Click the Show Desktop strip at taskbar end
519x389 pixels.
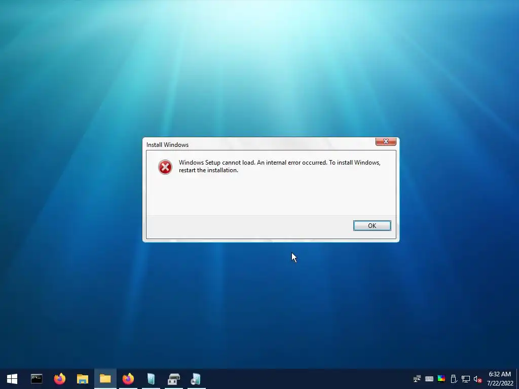(x=517, y=379)
